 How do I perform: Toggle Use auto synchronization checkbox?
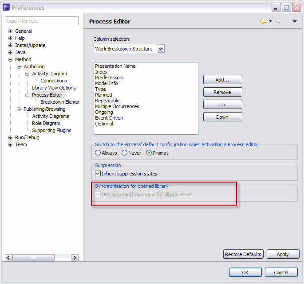pos(98,195)
